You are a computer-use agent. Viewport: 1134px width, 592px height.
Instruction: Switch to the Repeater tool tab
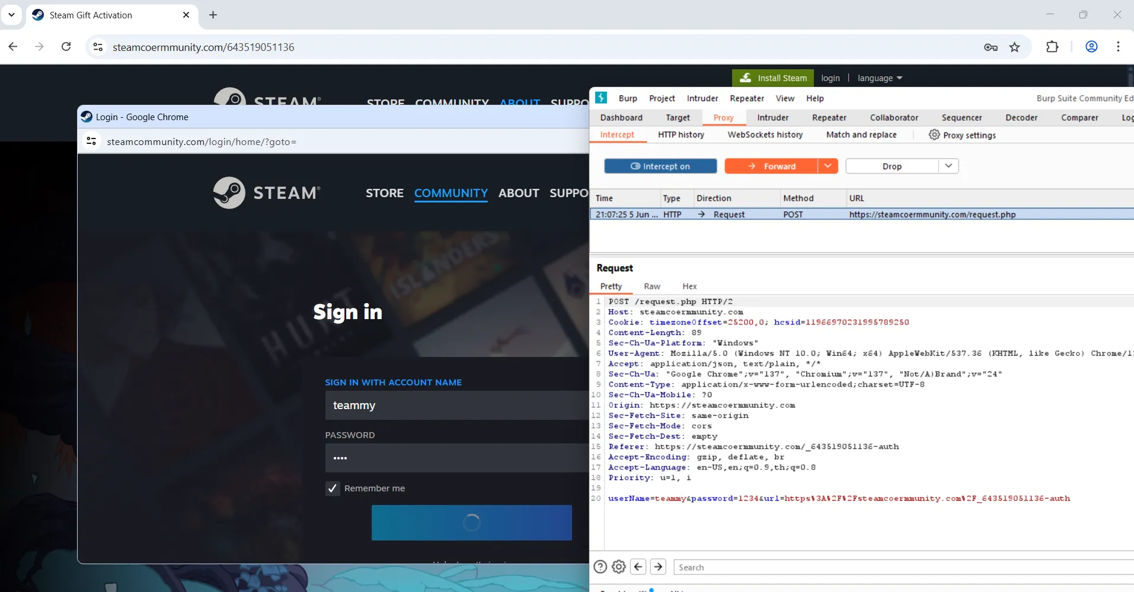[x=829, y=118]
